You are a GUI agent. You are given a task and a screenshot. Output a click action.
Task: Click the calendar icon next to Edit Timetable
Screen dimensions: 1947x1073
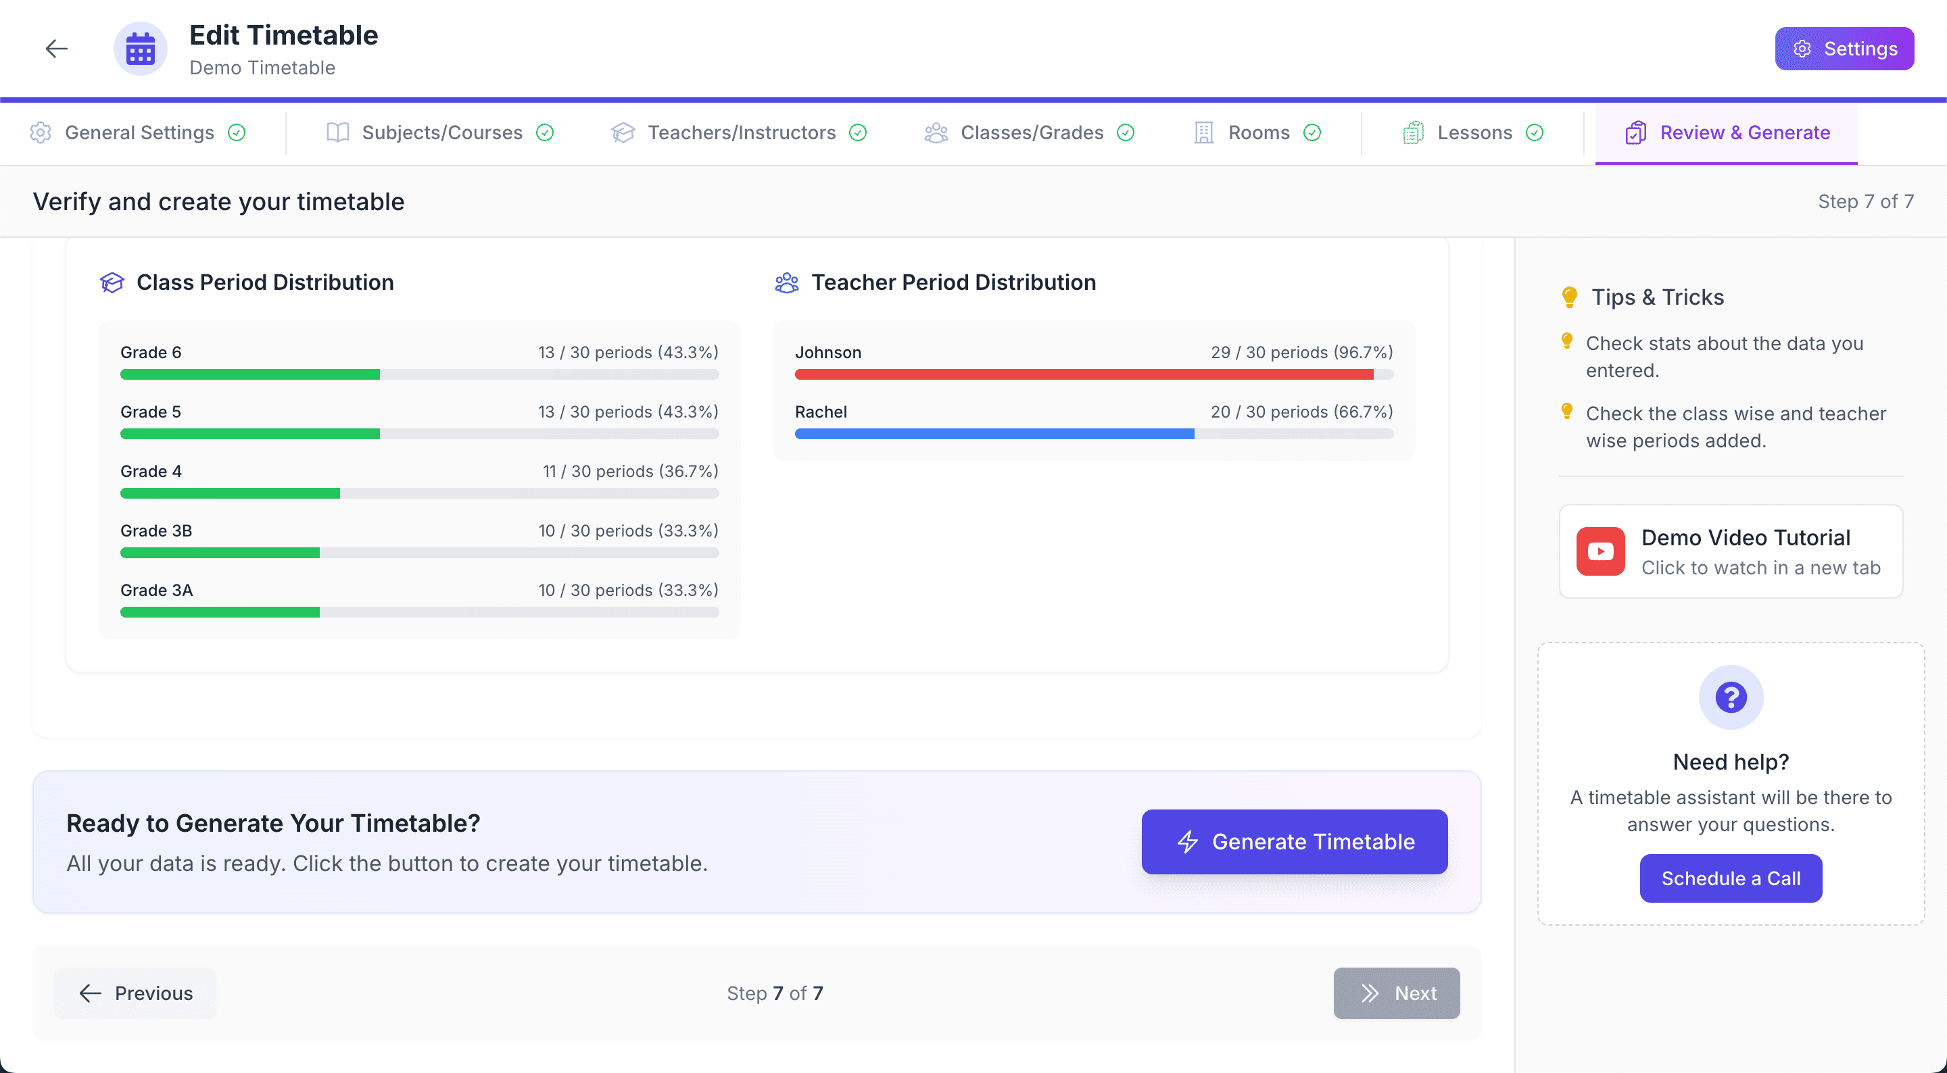pyautogui.click(x=140, y=49)
